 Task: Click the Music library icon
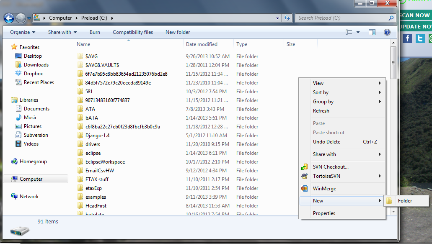click(18, 118)
